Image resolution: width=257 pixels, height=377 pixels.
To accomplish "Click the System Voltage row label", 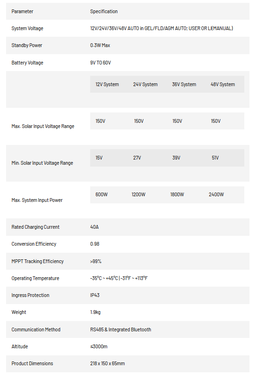I will point(27,28).
